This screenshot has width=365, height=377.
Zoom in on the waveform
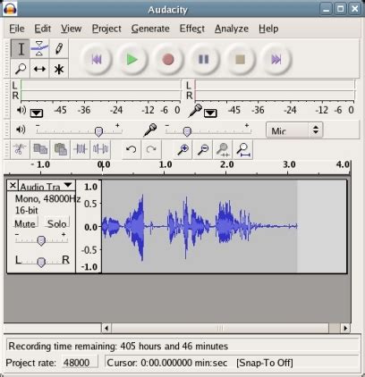click(182, 149)
